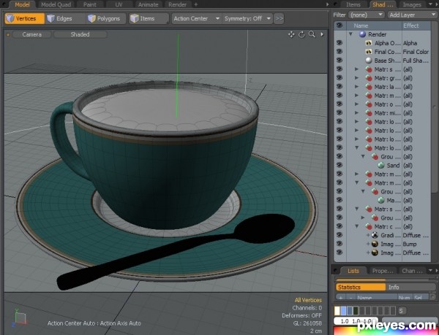
Task: Toggle visibility of Base Shader layer
Action: (339, 60)
